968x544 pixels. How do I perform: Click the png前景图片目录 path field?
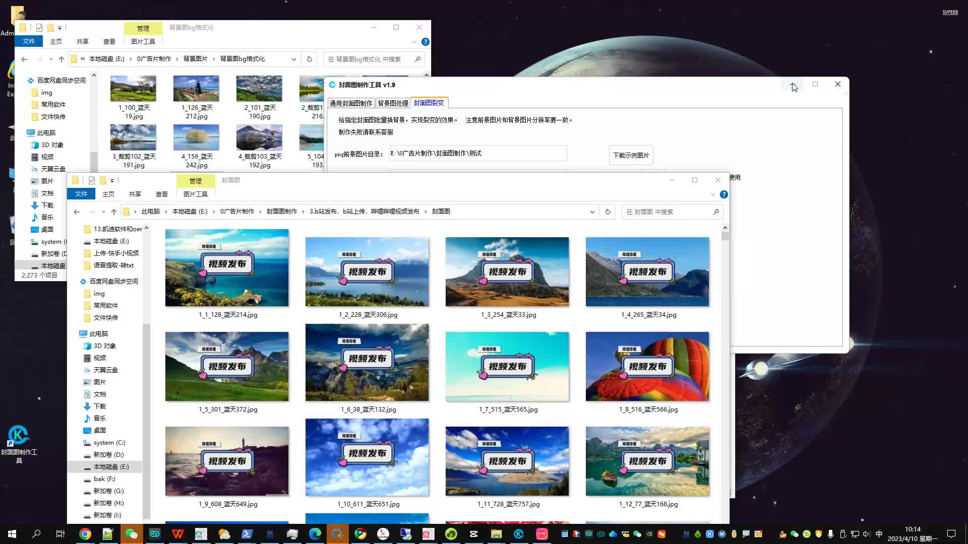click(478, 153)
